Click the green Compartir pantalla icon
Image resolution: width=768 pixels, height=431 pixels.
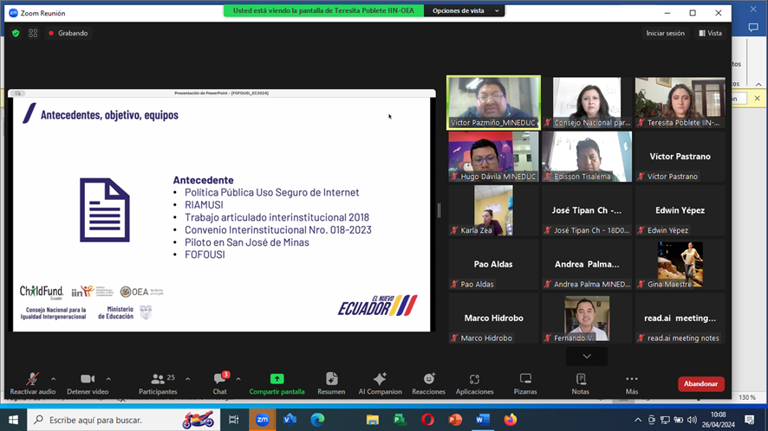click(x=277, y=380)
